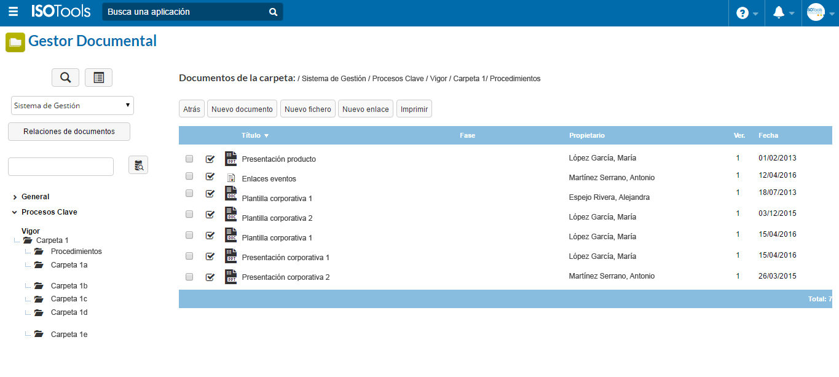
Task: Expand the General tree section
Action: pos(15,197)
